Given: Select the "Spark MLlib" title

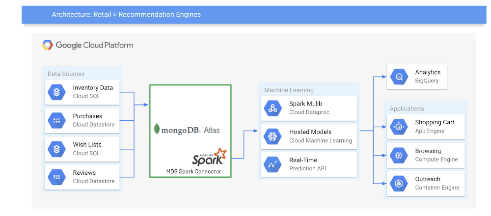Looking at the screenshot, I should pos(305,104).
